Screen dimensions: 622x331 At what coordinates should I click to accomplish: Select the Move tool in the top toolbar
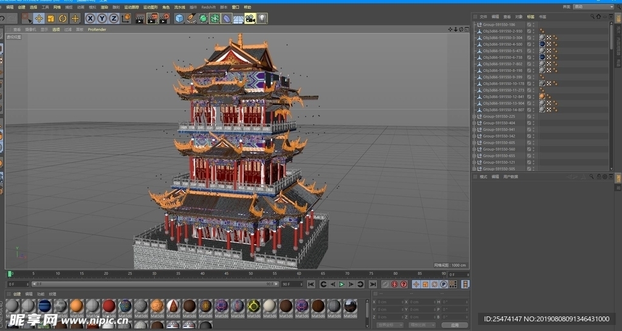point(39,18)
